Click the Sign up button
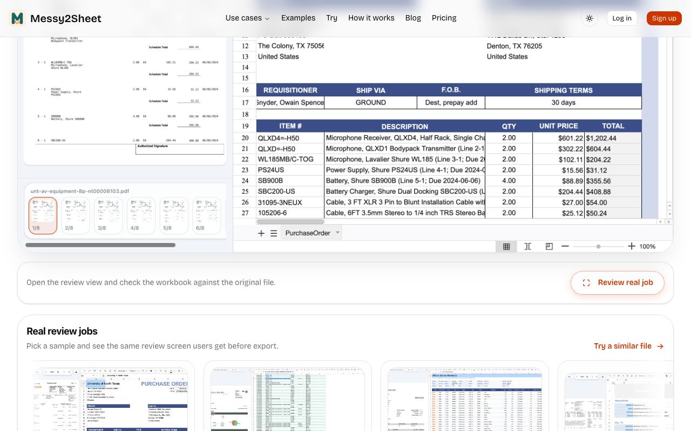The height and width of the screenshot is (431, 691). (664, 18)
